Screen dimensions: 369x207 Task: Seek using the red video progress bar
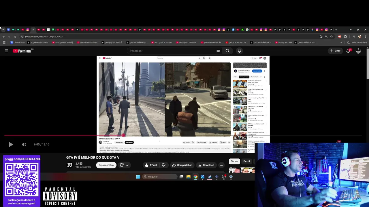point(183,135)
